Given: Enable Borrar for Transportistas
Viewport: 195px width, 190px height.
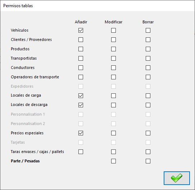Looking at the screenshot, I should pyautogui.click(x=148, y=59).
